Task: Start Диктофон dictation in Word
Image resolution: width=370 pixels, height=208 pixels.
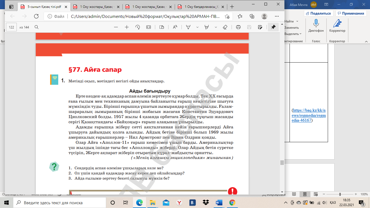Action: [x=316, y=25]
